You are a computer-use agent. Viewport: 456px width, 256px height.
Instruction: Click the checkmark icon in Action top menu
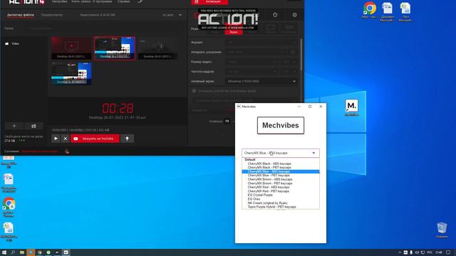pyautogui.click(x=140, y=1)
